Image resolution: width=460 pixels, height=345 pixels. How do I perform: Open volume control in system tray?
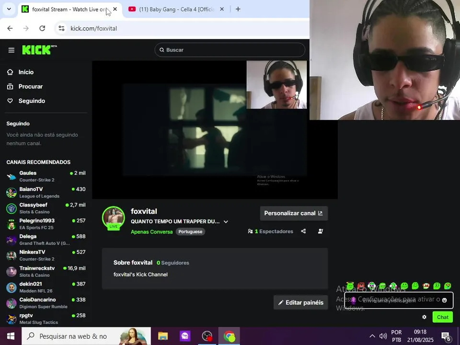point(383,336)
